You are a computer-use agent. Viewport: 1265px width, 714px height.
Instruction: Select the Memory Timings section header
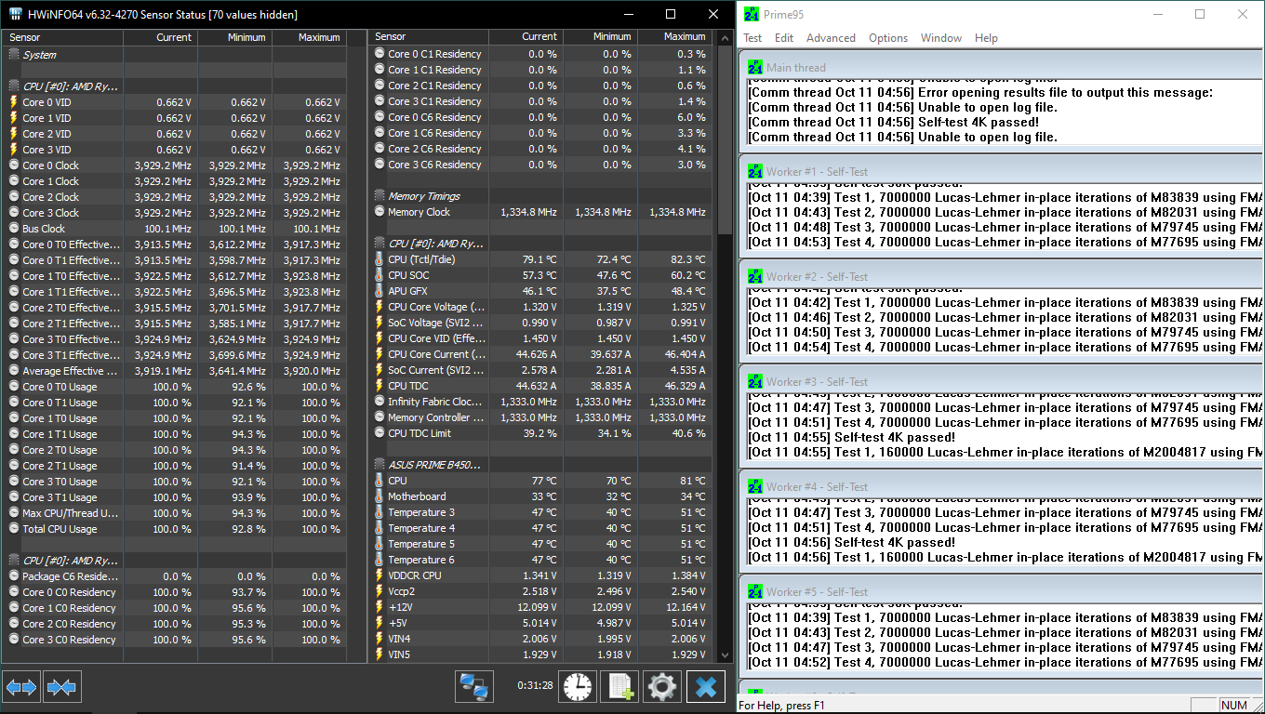[540, 196]
